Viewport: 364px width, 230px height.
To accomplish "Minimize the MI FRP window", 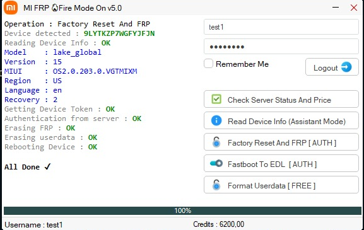I will coord(336,8).
